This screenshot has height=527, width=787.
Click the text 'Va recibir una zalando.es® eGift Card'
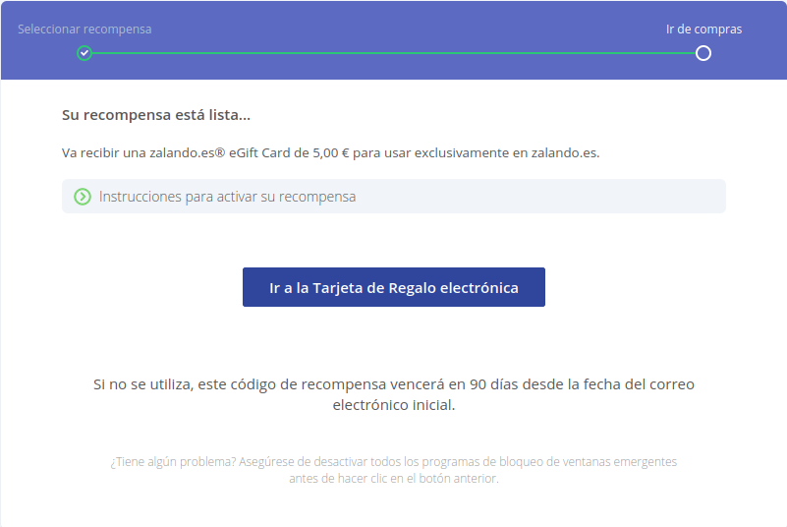(178, 152)
